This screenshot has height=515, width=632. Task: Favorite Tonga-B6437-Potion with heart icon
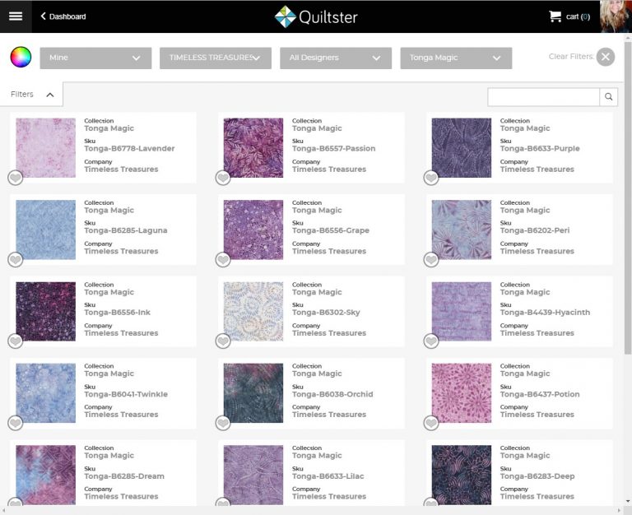[x=431, y=423]
